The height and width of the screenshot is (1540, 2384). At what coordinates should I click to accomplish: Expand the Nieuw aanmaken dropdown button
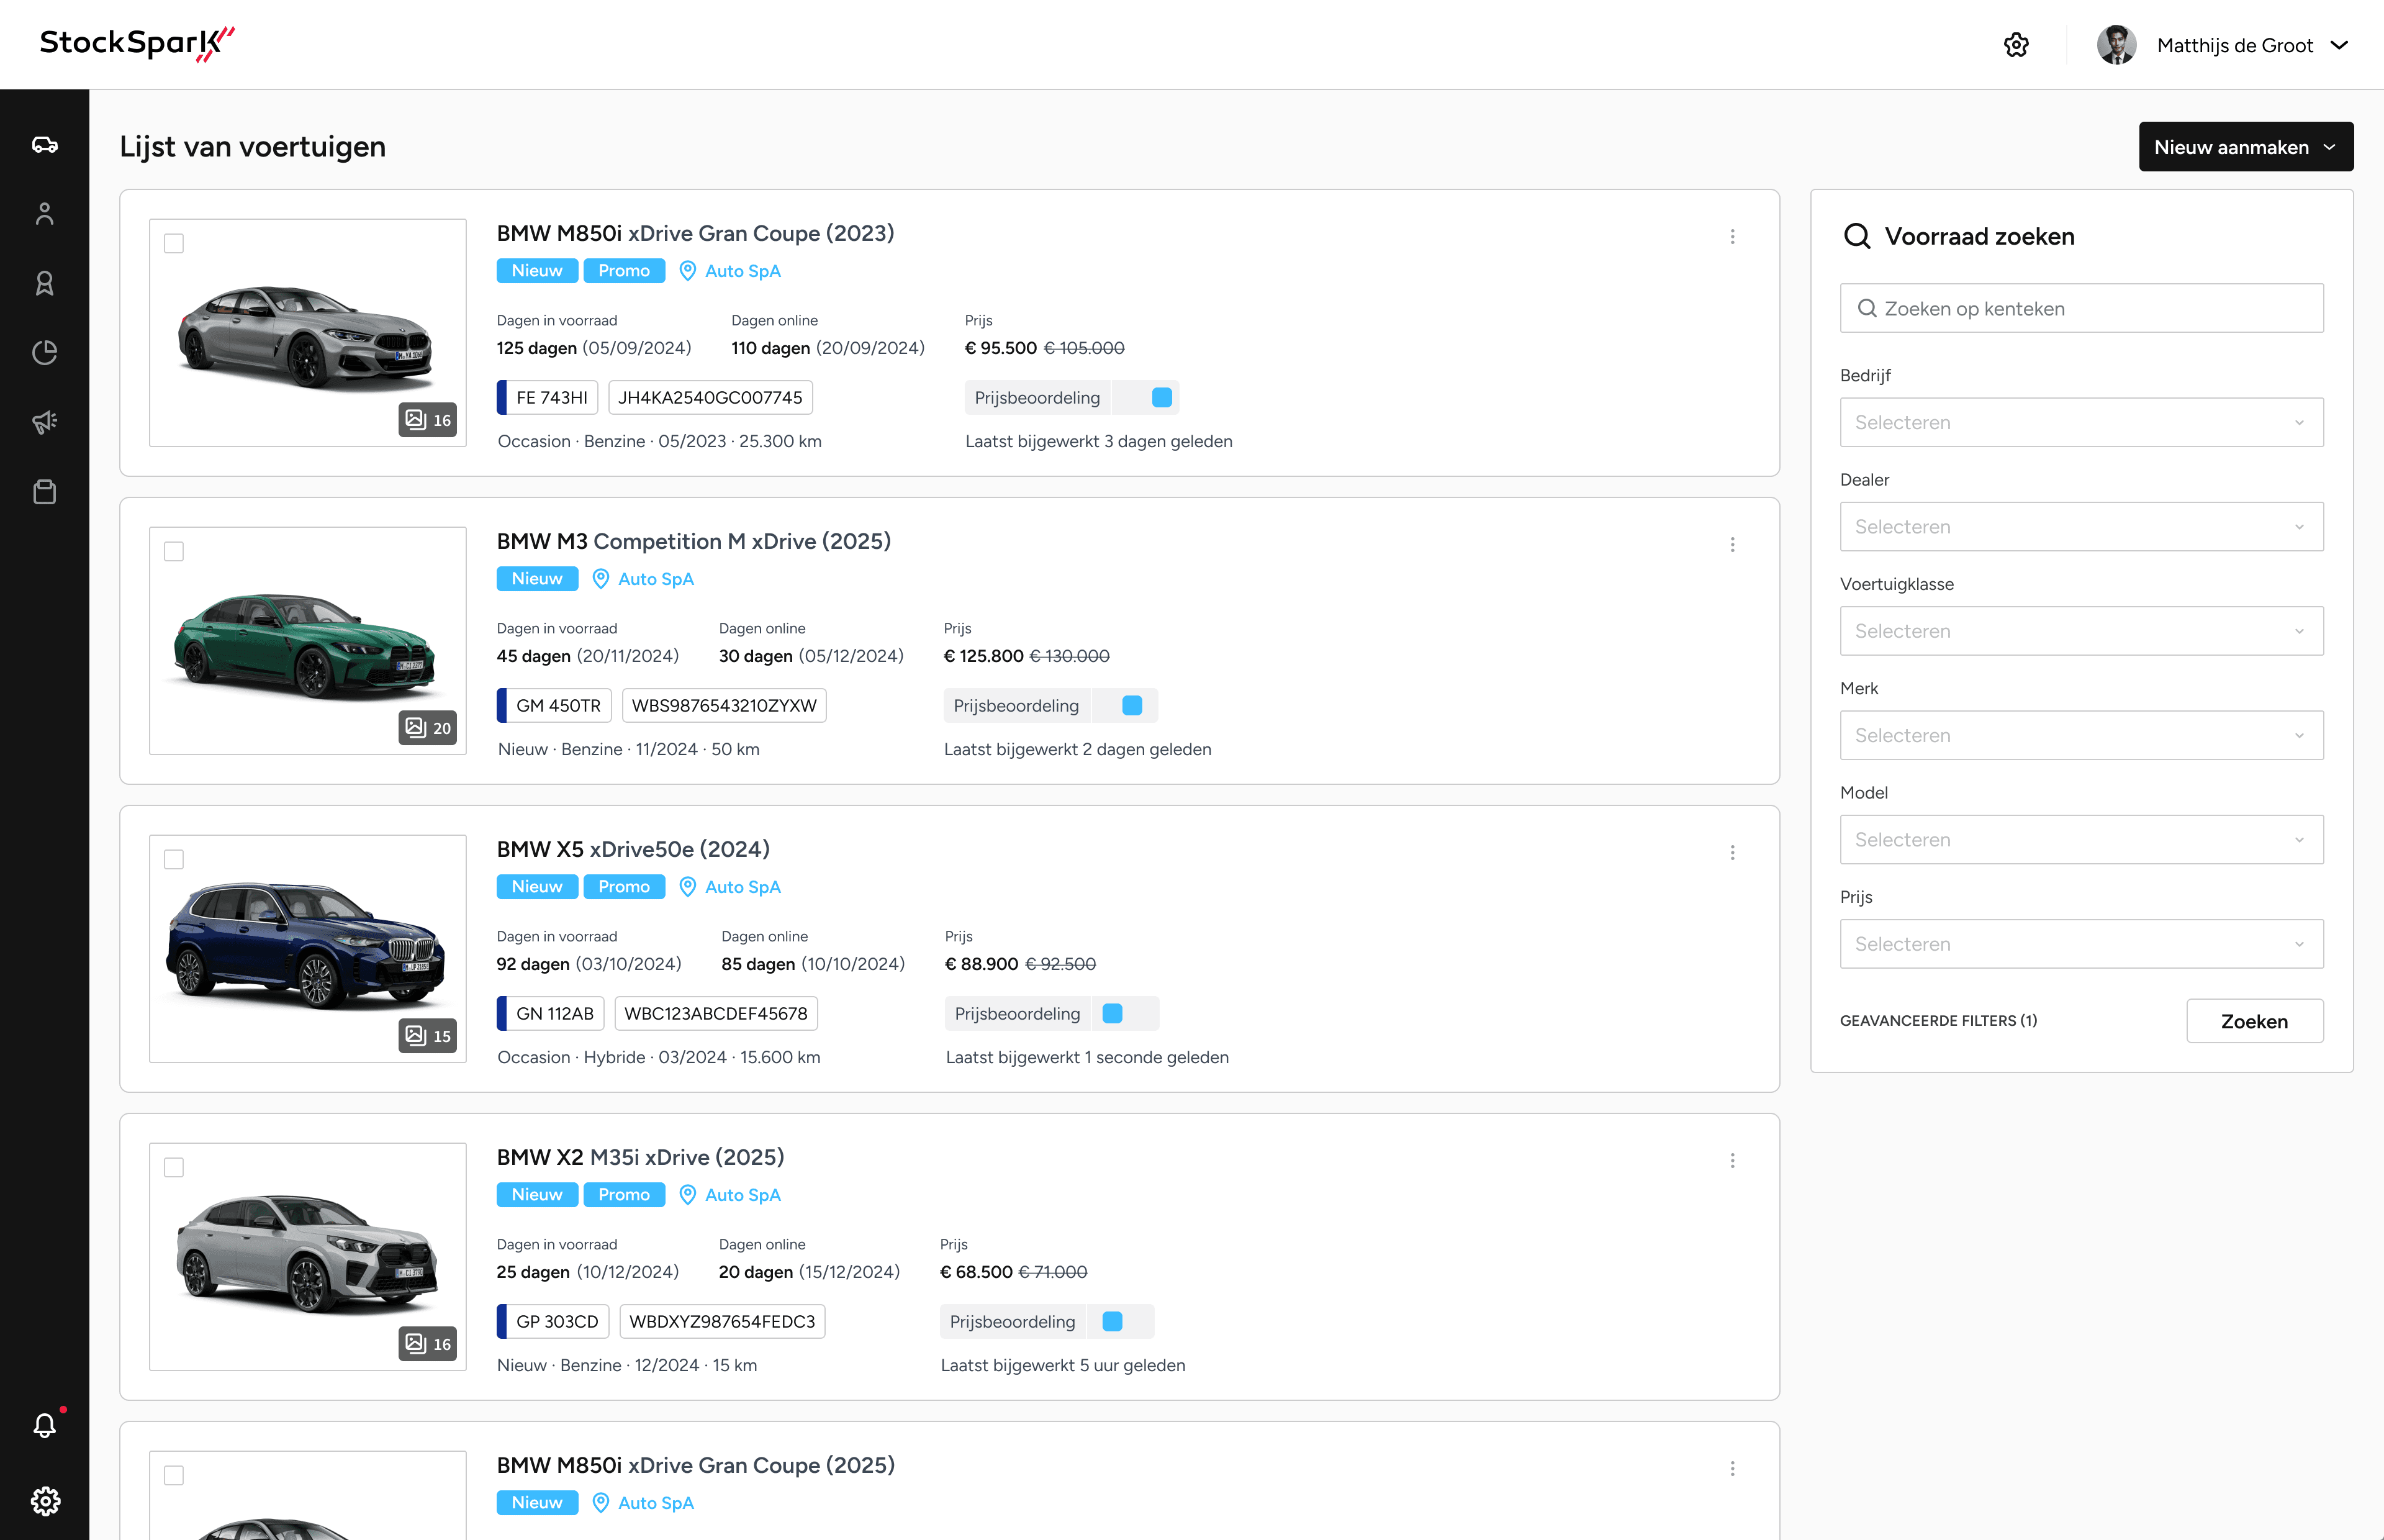click(x=2245, y=147)
